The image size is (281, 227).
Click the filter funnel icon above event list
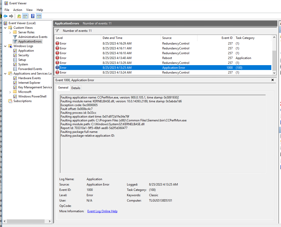[57, 31]
